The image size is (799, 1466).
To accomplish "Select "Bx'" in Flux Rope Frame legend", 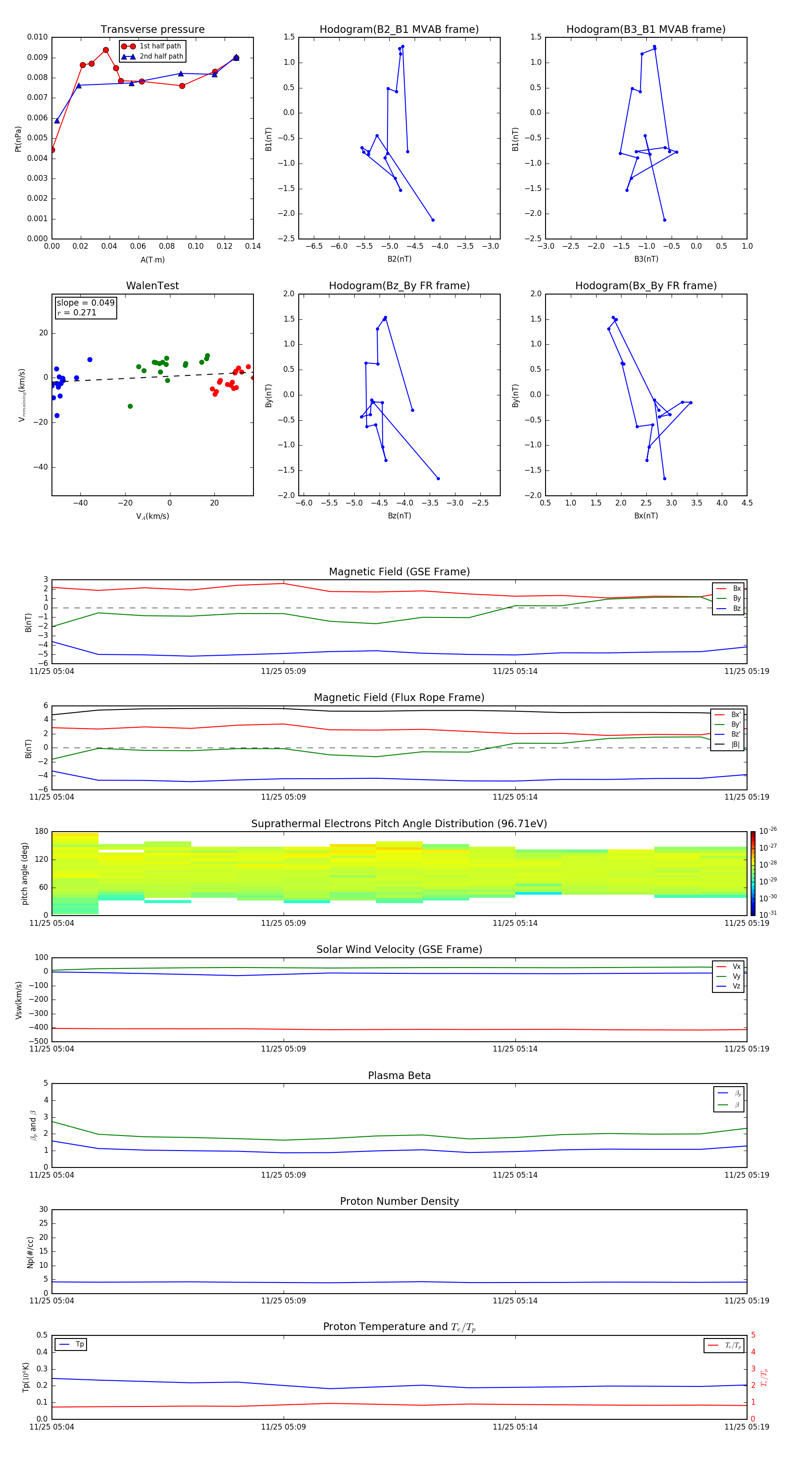I will pos(728,715).
